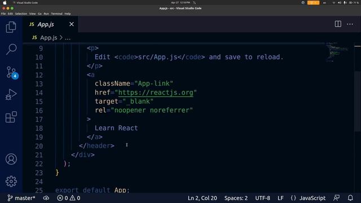Click the JS file icon on App.js tab
Screen dimensions: 361x203
[x=32, y=24]
